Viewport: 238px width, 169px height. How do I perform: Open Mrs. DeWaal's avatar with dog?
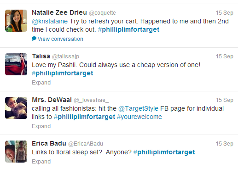click(x=16, y=108)
